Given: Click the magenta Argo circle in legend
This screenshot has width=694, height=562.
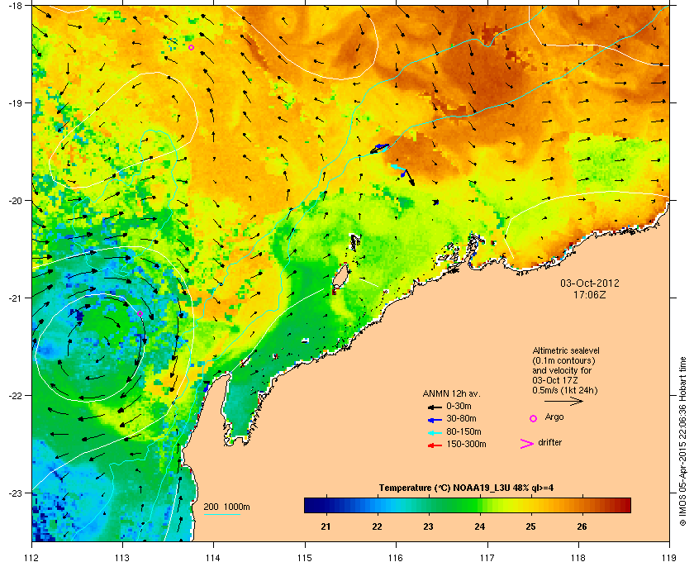Looking at the screenshot, I should (534, 418).
